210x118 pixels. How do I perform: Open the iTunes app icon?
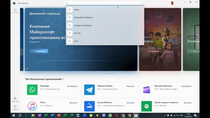click(x=32, y=106)
